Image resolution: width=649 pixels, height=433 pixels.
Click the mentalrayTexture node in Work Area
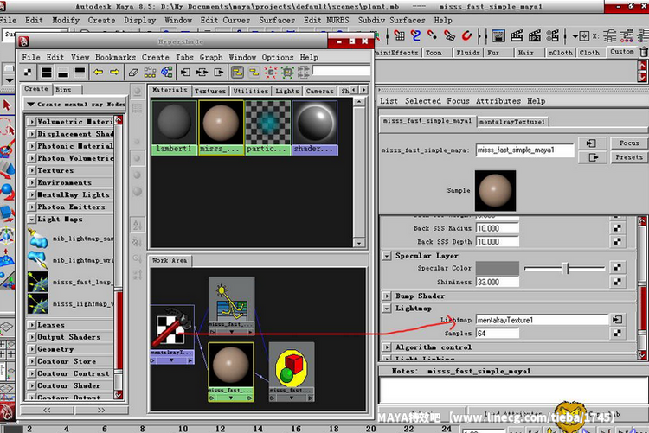172,334
